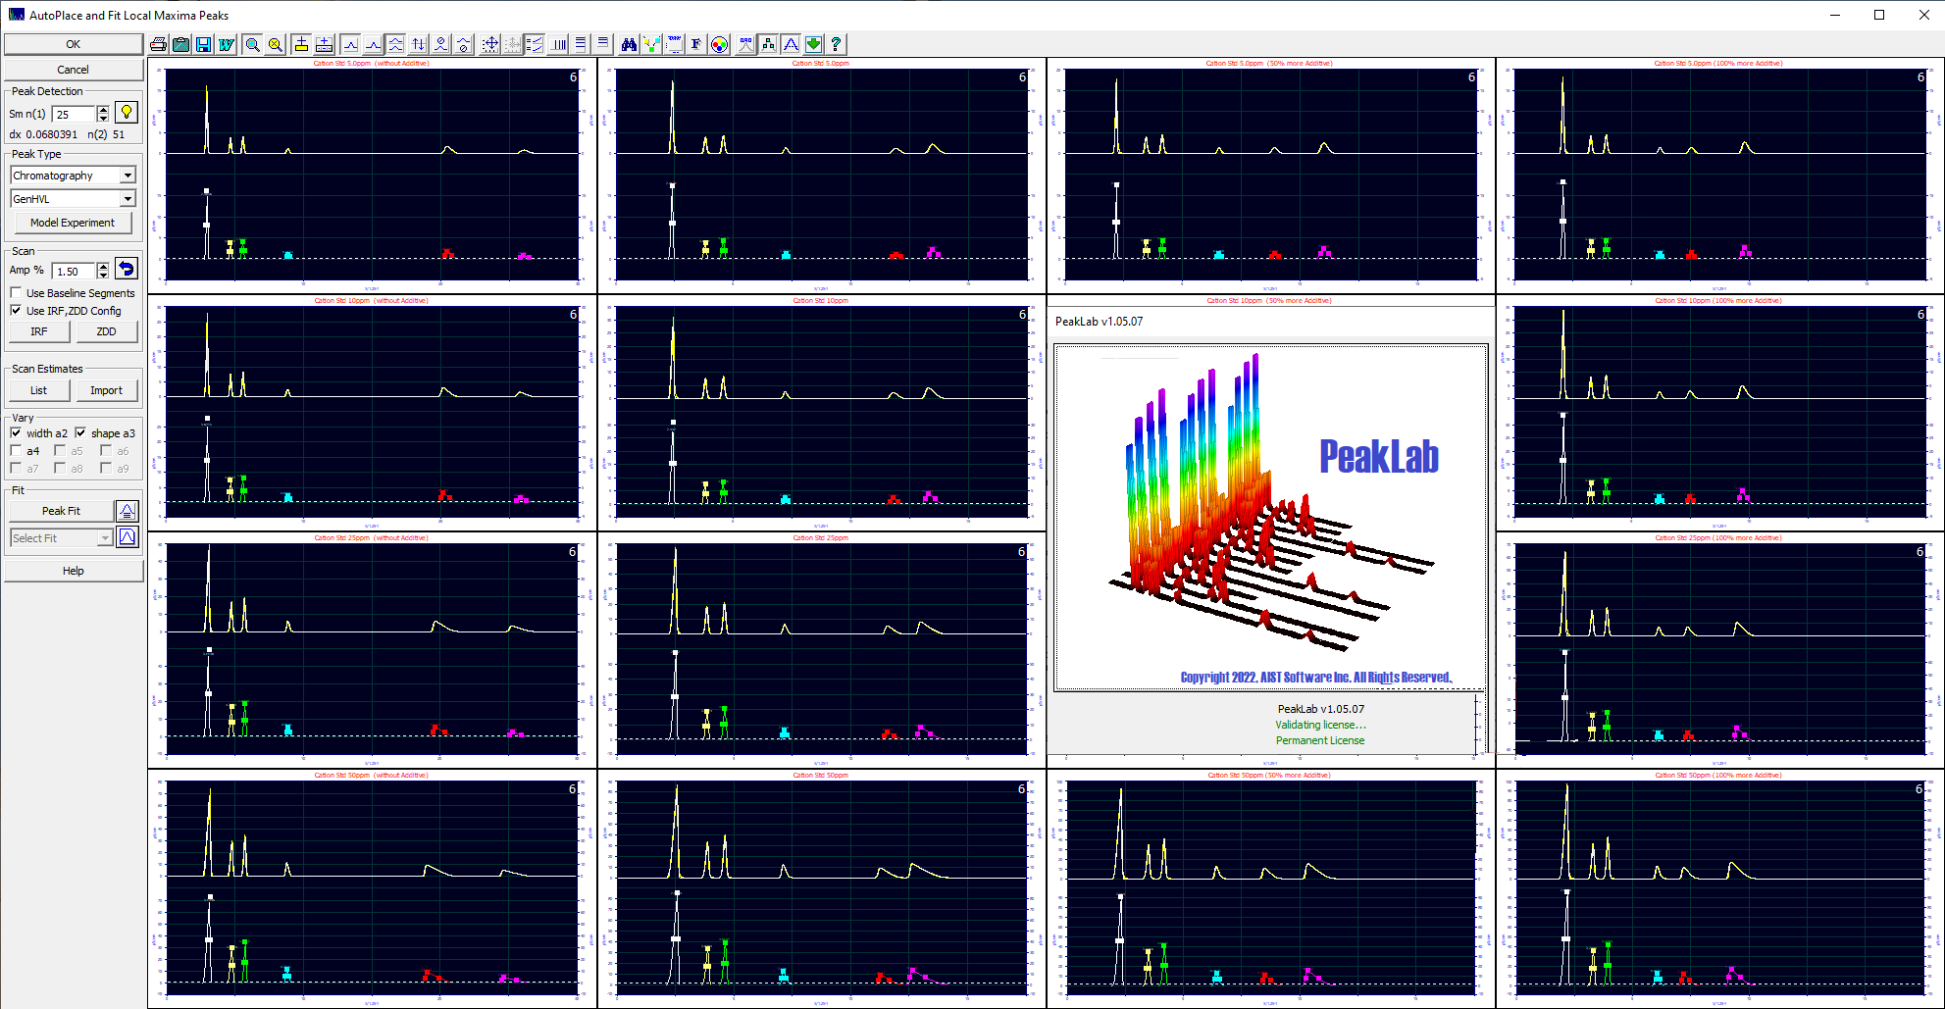The height and width of the screenshot is (1009, 1945).
Task: Click the Word export icon
Action: click(x=226, y=43)
